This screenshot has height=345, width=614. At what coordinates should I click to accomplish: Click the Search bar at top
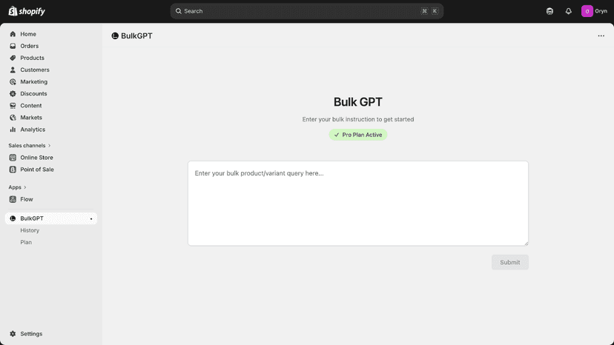306,11
